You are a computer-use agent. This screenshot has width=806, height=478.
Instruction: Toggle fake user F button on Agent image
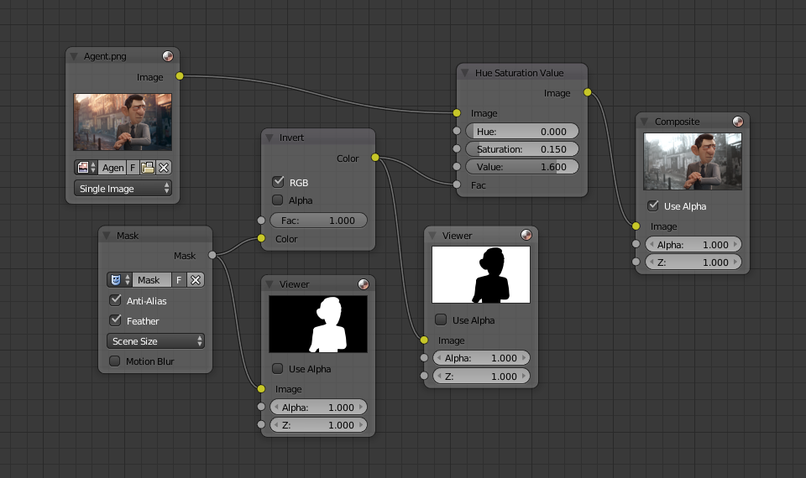(132, 168)
